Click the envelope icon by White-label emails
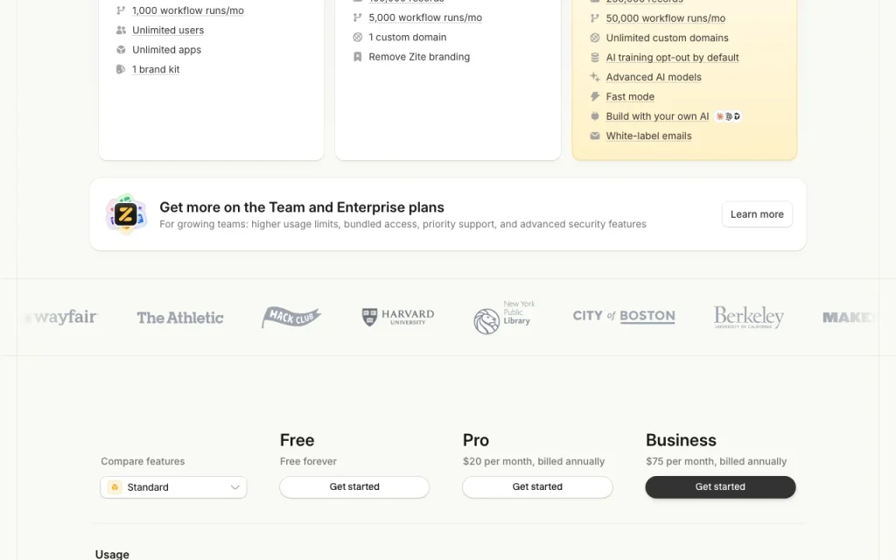896x560 pixels. tap(595, 136)
